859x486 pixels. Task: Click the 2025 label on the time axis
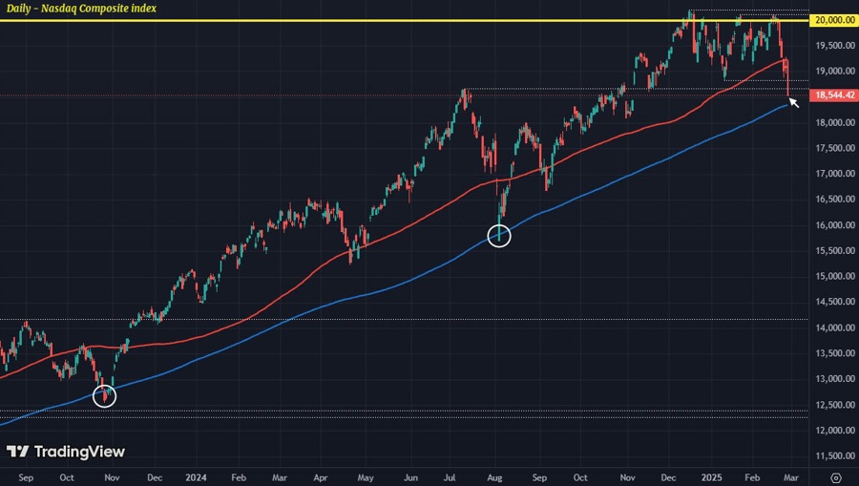coord(709,476)
